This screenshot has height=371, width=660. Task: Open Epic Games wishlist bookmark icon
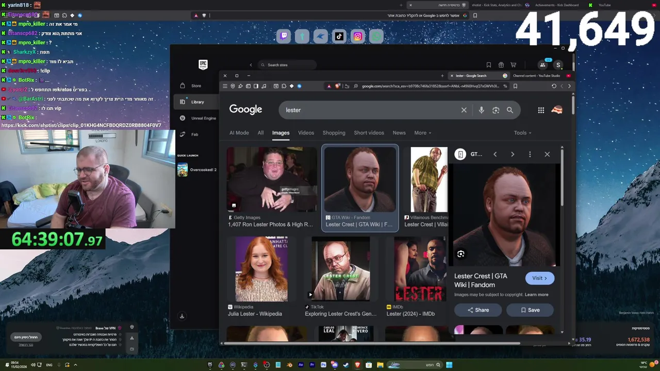point(488,65)
